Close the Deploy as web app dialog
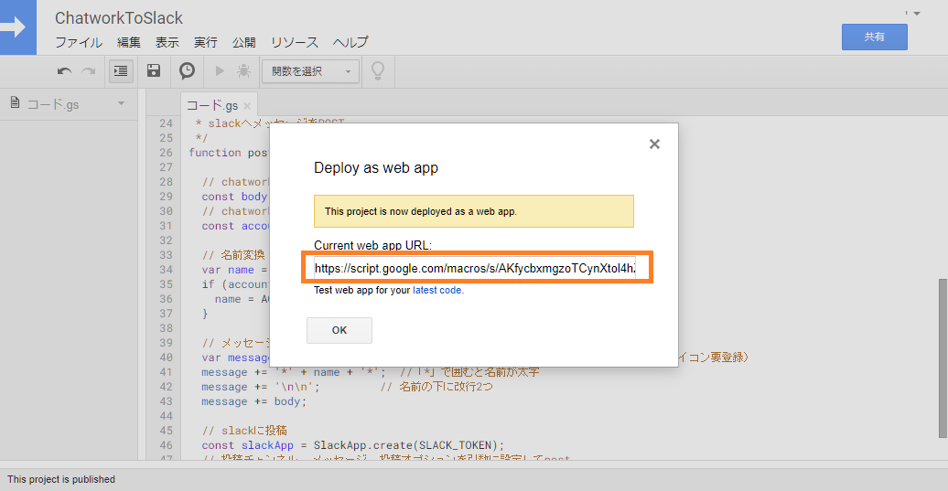This screenshot has height=491, width=948. coord(654,144)
